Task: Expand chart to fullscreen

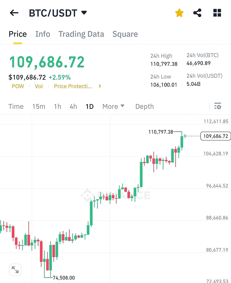Action: [15, 270]
